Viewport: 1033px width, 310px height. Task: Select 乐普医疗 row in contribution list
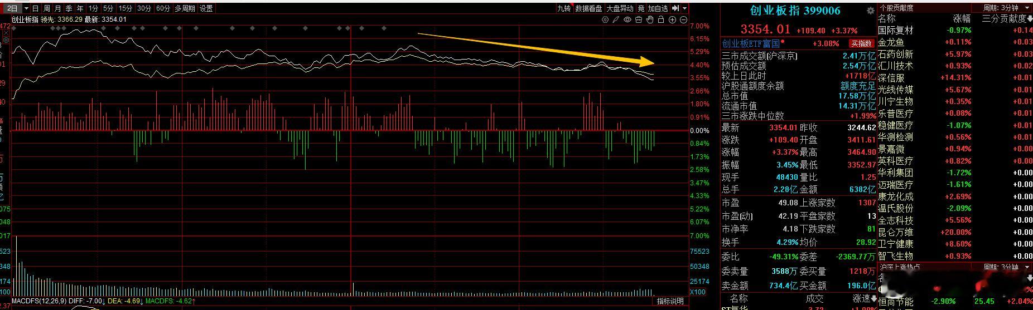click(955, 113)
